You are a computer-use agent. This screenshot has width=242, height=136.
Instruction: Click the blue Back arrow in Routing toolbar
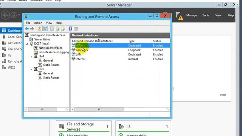click(27, 29)
